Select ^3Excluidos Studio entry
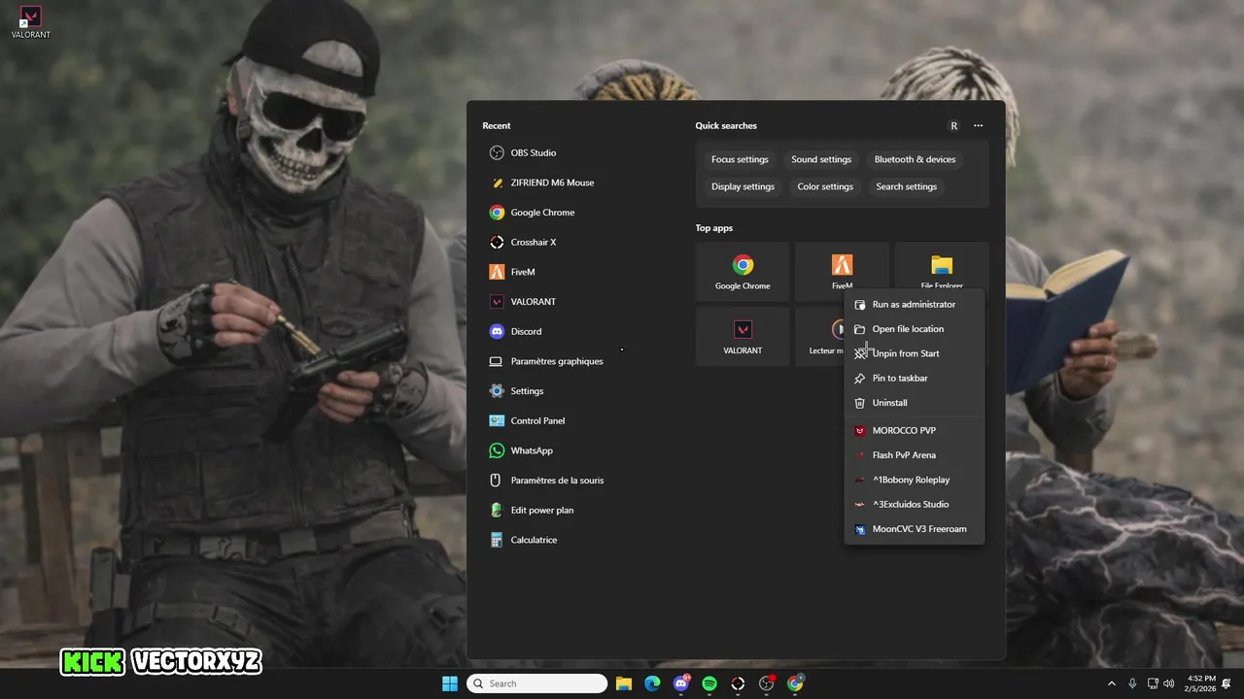This screenshot has width=1244, height=699. click(x=915, y=504)
